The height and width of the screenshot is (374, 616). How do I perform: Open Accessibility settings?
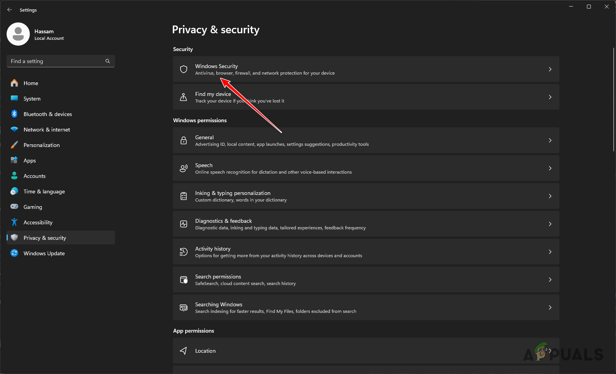click(x=61, y=222)
